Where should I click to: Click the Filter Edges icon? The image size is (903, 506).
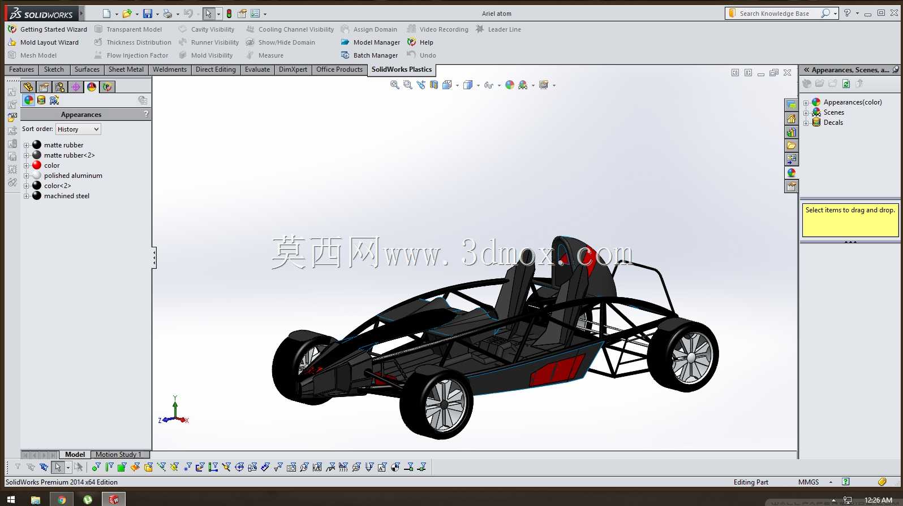click(109, 467)
